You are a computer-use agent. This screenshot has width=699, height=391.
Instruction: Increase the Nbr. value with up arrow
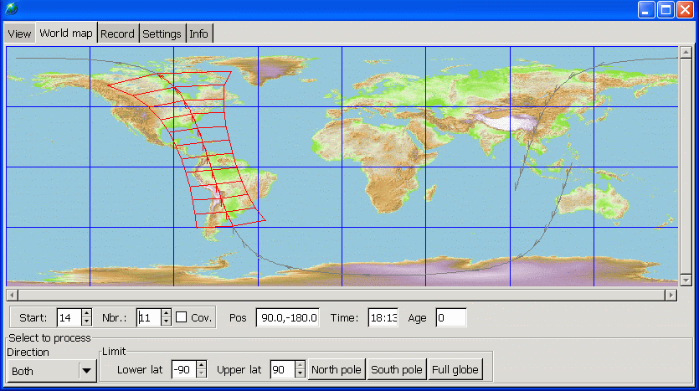point(166,313)
